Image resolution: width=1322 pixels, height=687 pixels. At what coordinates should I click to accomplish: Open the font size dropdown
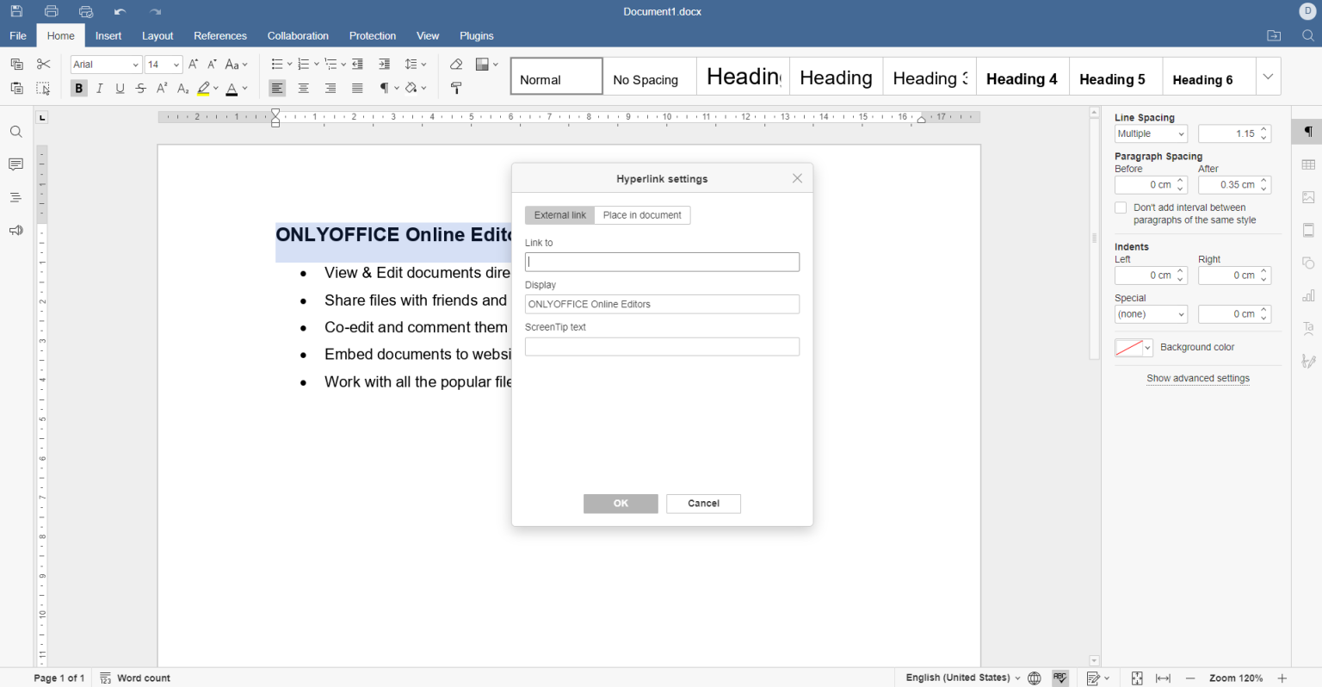tap(176, 64)
